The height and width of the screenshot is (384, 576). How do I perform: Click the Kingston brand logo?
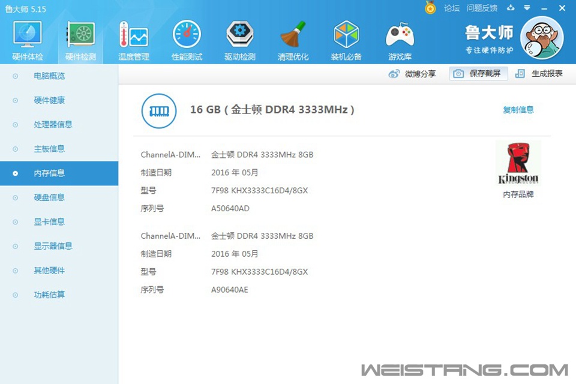[x=518, y=163]
